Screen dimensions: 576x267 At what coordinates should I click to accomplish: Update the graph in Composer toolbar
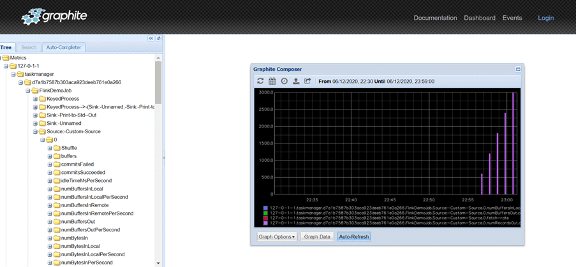(260, 81)
